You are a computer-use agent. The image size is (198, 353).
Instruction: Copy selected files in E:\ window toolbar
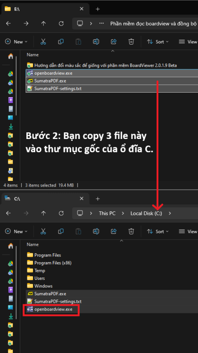coord(61,41)
